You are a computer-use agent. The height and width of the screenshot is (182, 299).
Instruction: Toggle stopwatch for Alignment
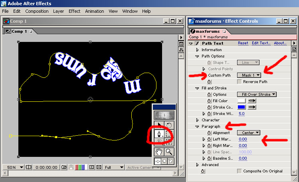tap(209, 133)
